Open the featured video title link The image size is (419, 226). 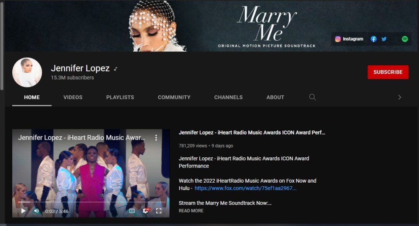[x=252, y=133]
